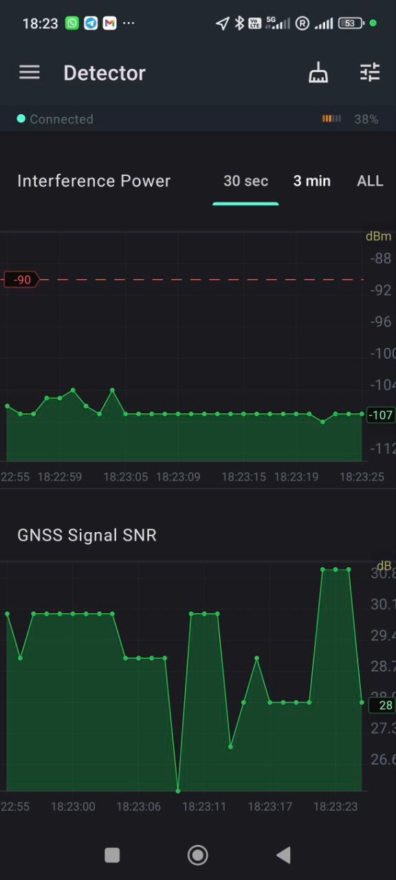396x880 pixels.
Task: Select the 30 sec time range tab
Action: [x=245, y=181]
